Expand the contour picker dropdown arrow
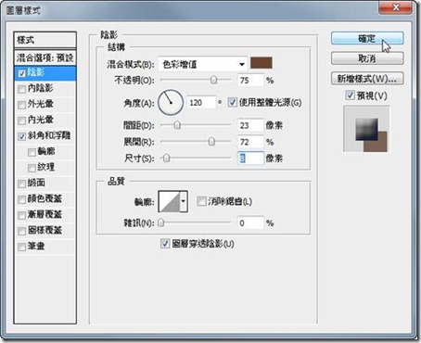The image size is (421, 343). coord(184,201)
